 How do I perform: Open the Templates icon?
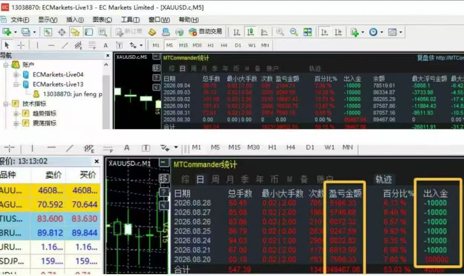point(392,32)
